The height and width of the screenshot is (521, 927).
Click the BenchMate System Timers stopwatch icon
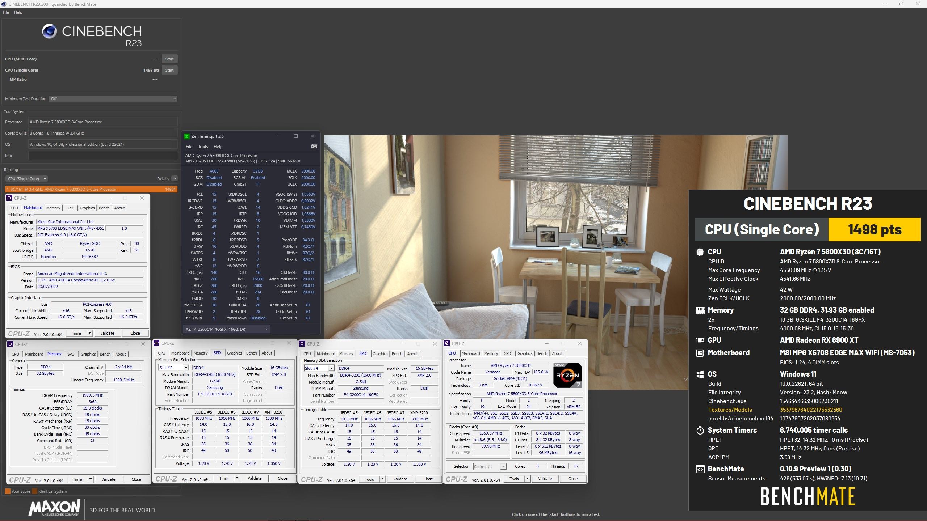[x=700, y=430]
